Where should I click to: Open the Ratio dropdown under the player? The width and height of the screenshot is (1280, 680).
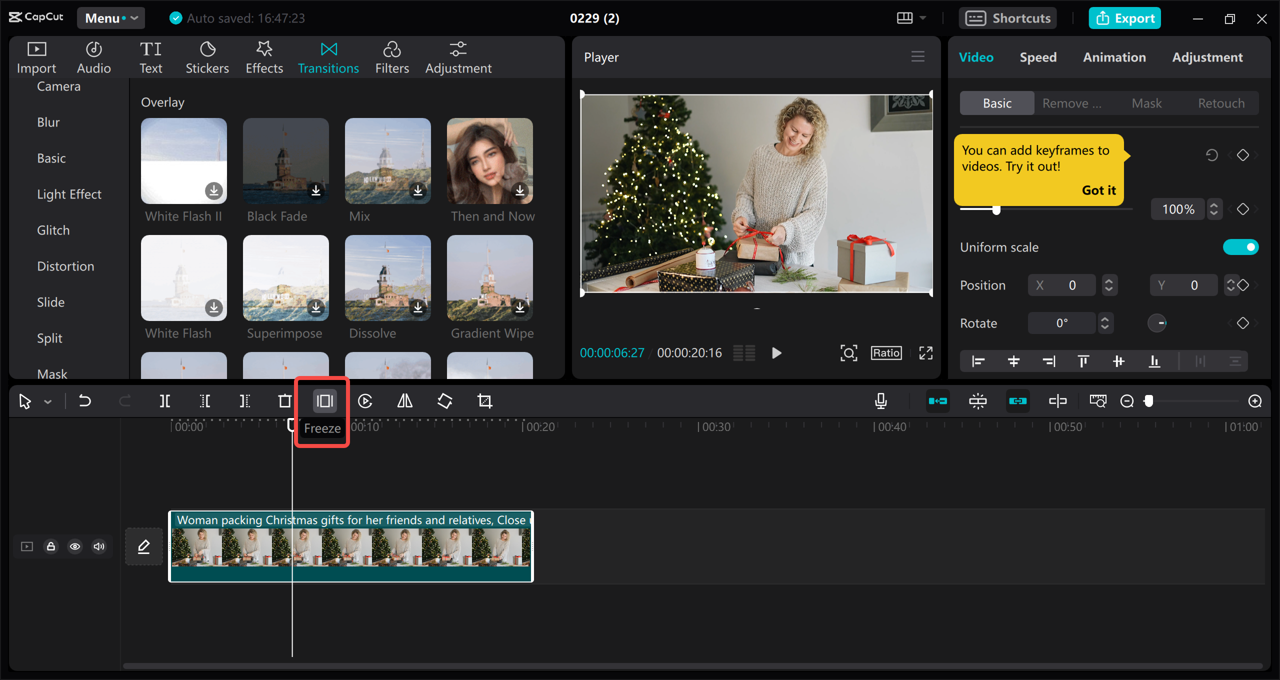885,352
